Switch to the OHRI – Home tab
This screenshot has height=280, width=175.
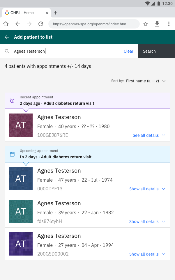click(23, 13)
